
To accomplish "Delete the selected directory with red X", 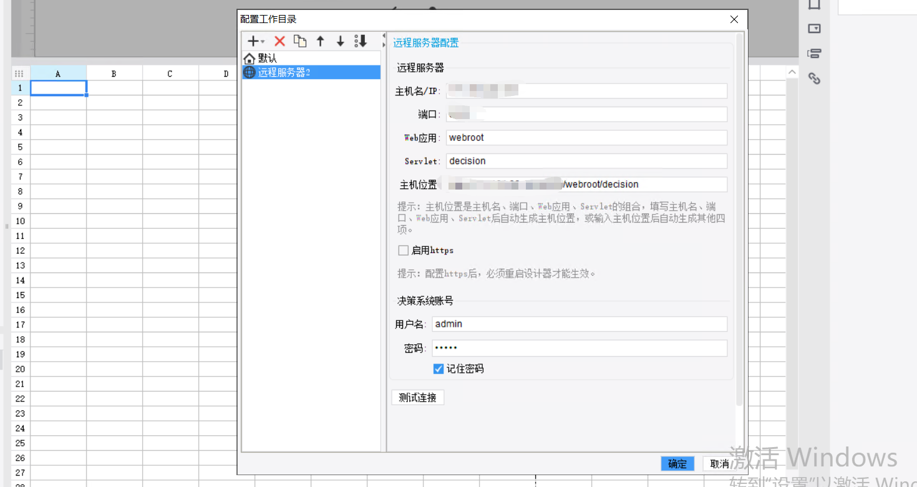I will tap(279, 41).
